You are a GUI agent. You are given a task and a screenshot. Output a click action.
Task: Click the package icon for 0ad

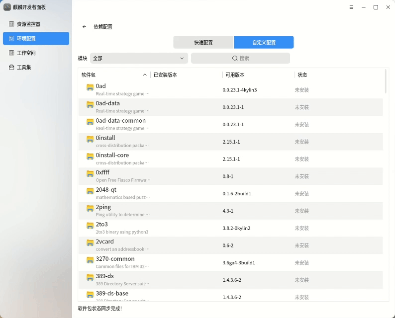coord(90,87)
